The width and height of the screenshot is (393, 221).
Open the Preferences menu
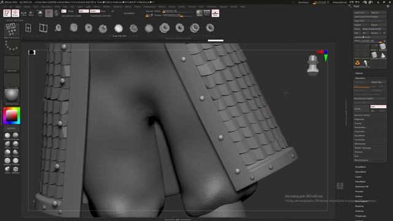click(x=149, y=7)
